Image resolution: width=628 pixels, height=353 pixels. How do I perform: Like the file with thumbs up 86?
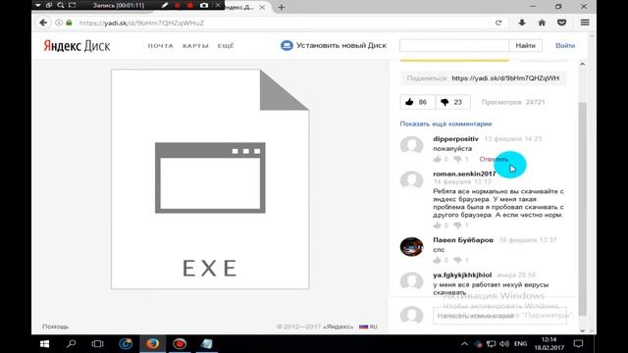[417, 102]
